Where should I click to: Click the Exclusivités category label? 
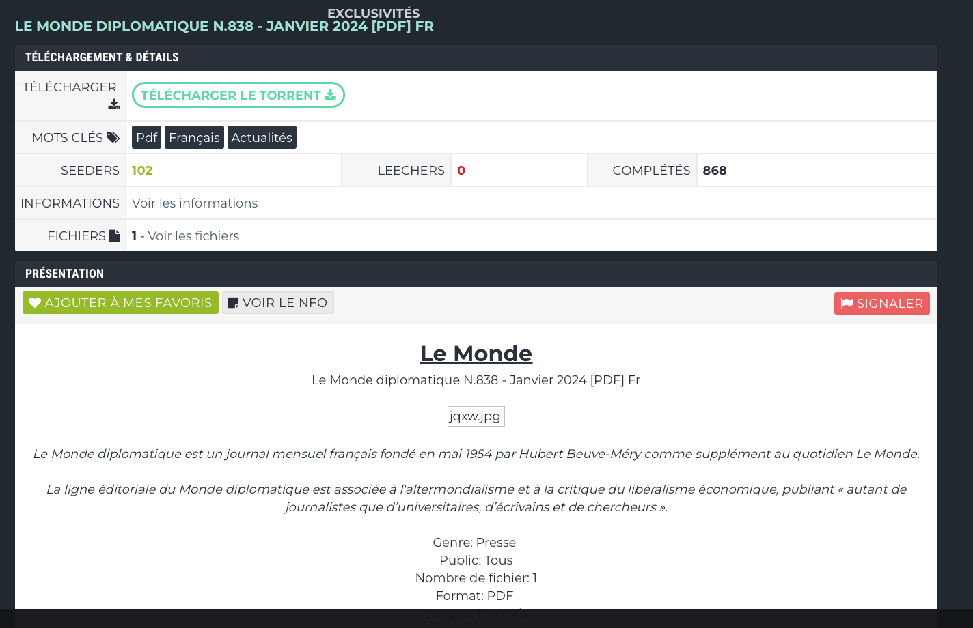(374, 13)
